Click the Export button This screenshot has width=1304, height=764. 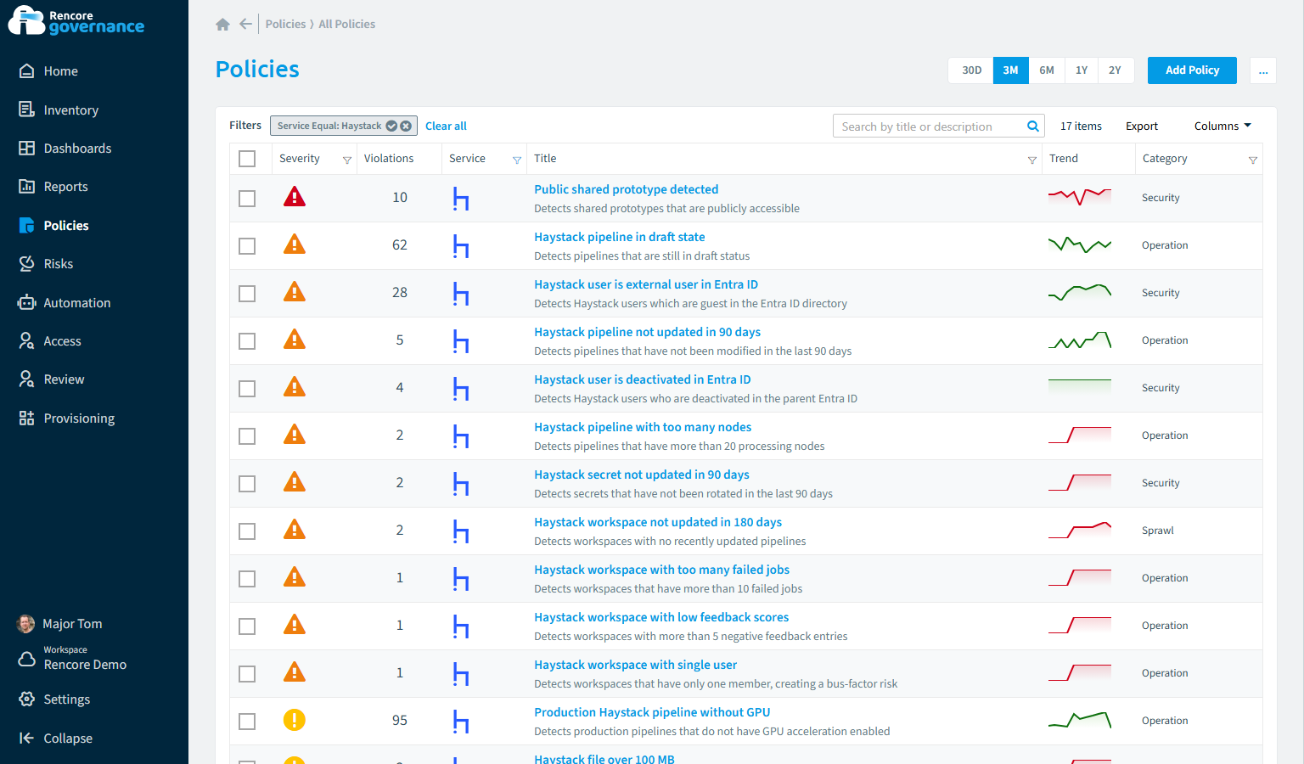(1142, 126)
